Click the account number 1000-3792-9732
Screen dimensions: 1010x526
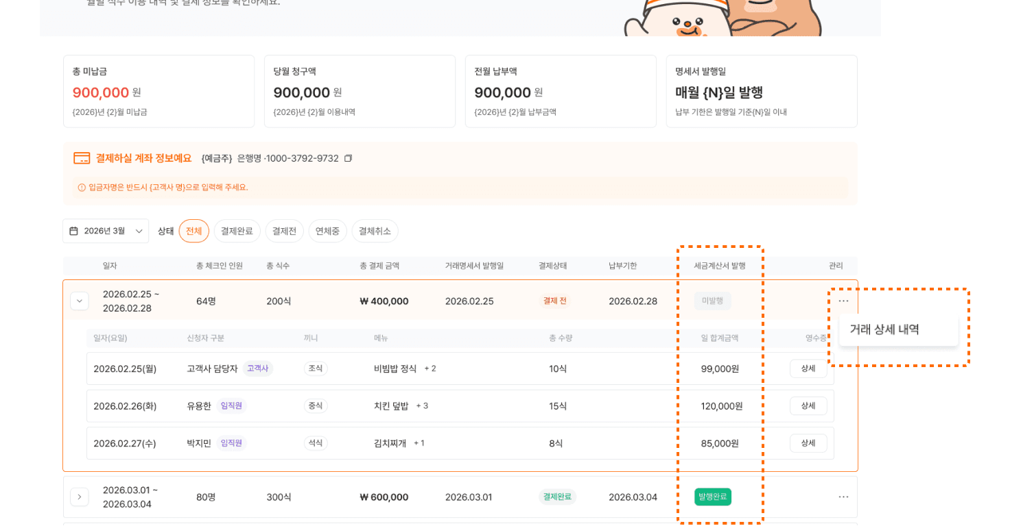(x=303, y=158)
